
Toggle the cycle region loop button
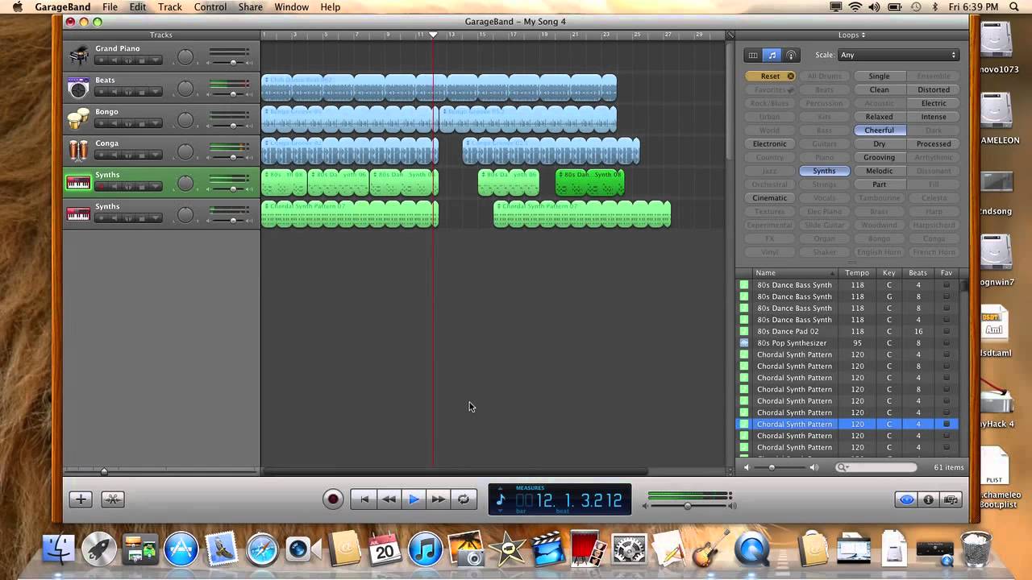[x=464, y=499]
